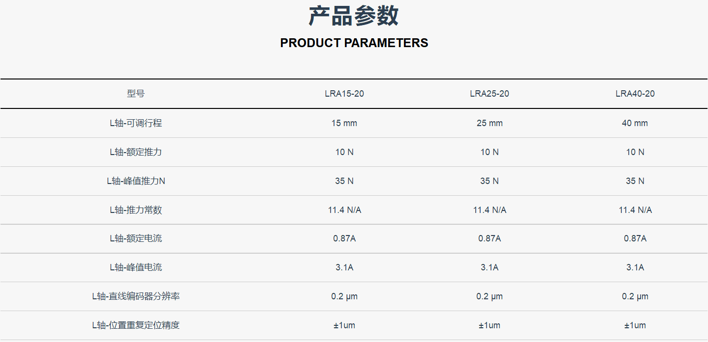Select the LRA15-20 column header
Viewport: 708px width, 342px height.
pyautogui.click(x=344, y=94)
